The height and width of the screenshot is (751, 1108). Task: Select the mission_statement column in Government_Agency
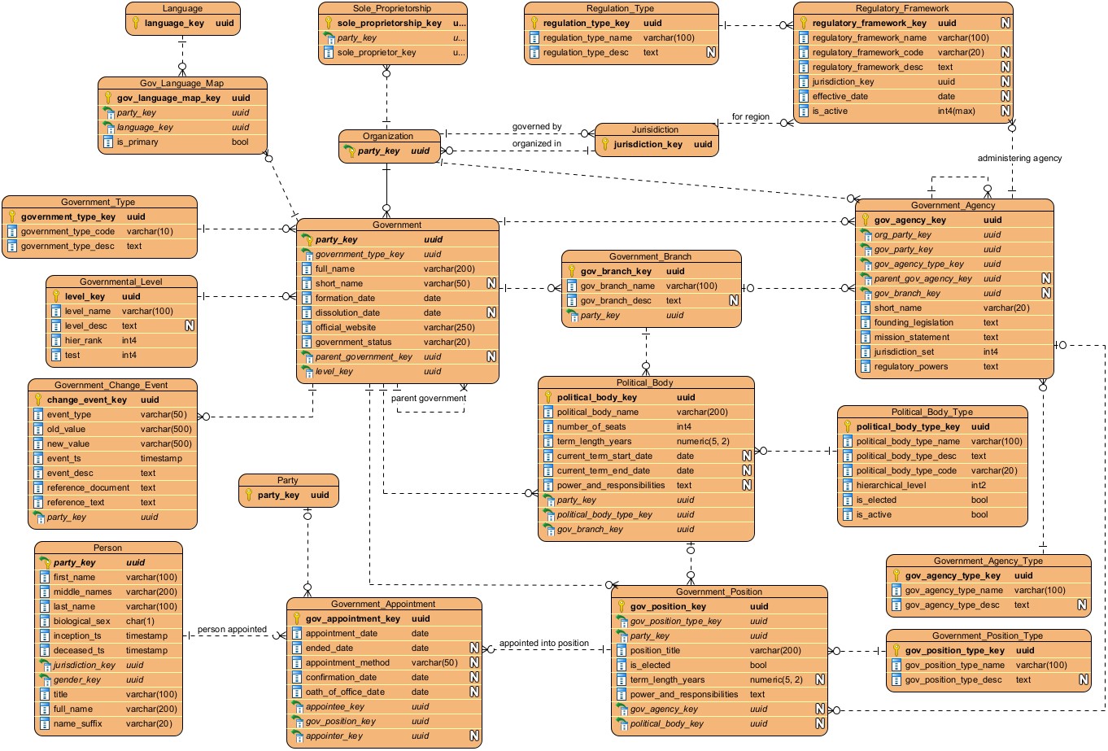tap(911, 338)
